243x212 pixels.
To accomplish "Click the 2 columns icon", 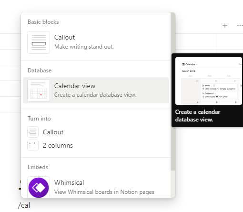I will 33,145.
